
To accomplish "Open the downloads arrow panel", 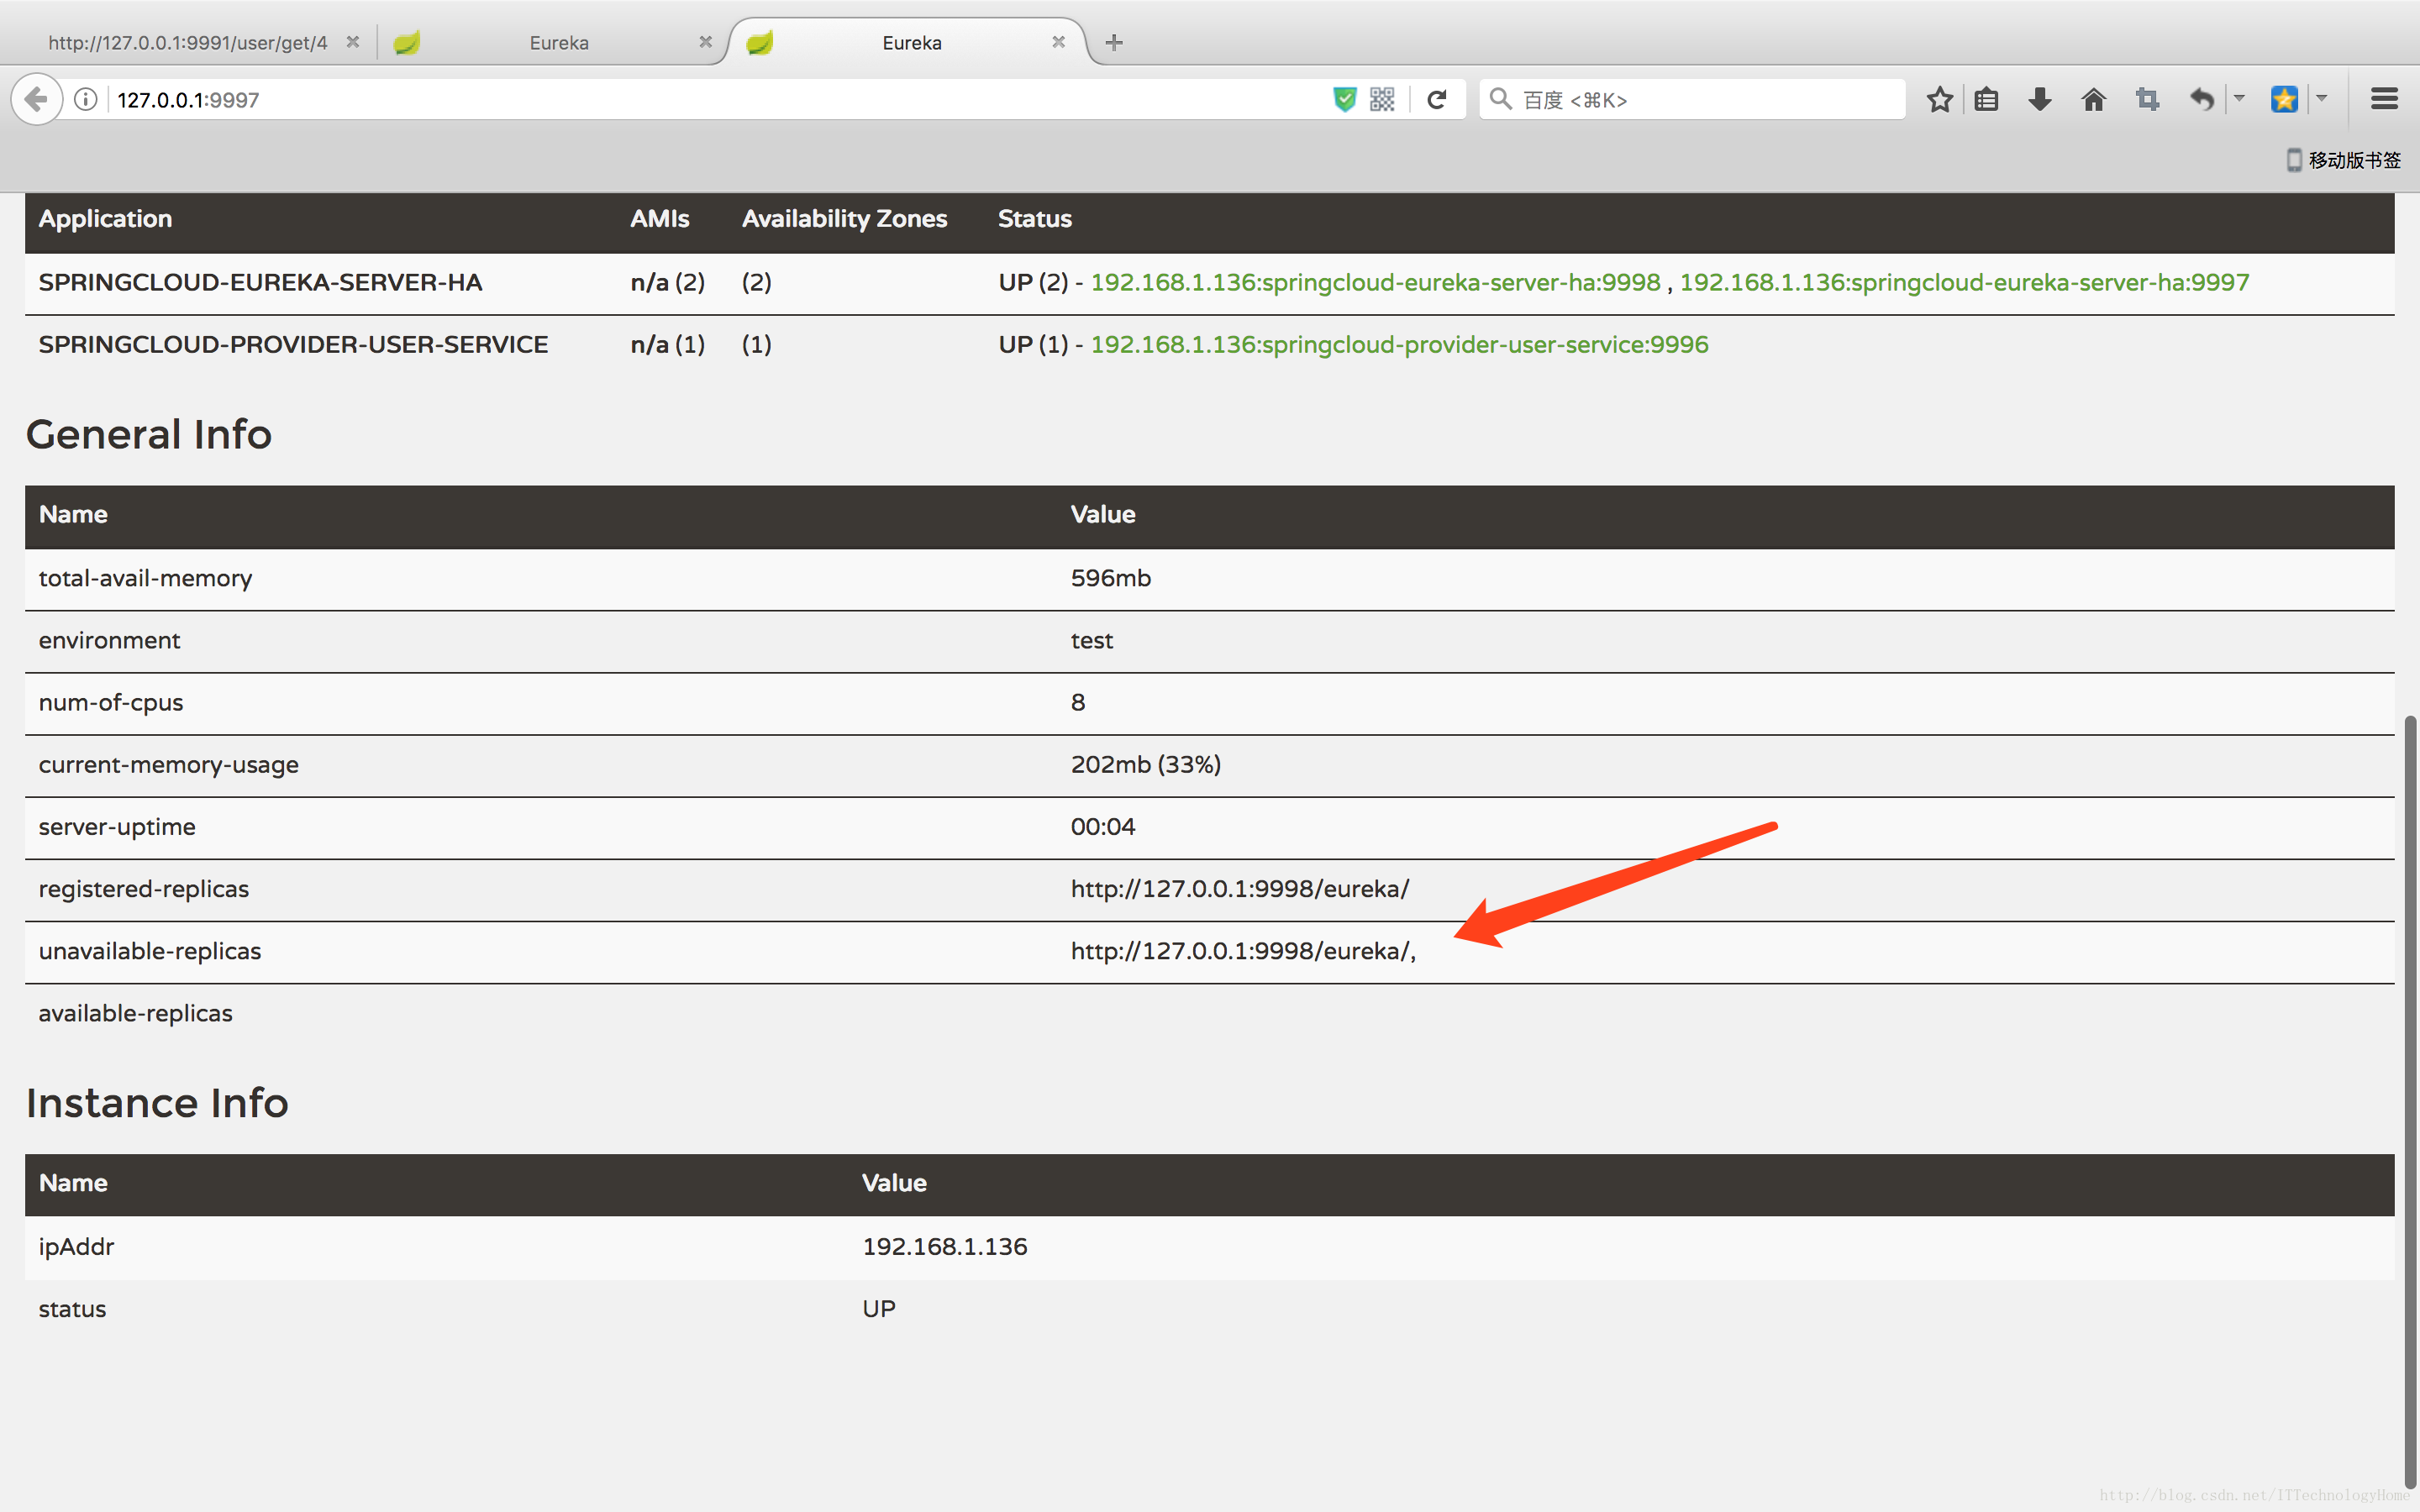I will click(x=2040, y=99).
